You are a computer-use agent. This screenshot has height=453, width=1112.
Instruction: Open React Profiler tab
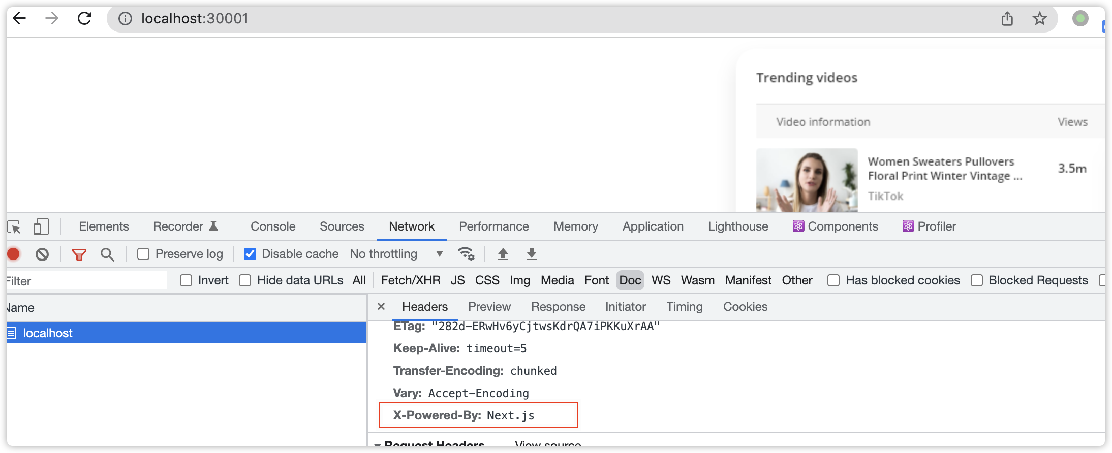tap(930, 226)
